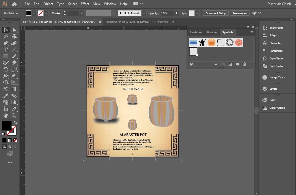Open the Preferences button
The width and height of the screenshot is (296, 195).
240,13
